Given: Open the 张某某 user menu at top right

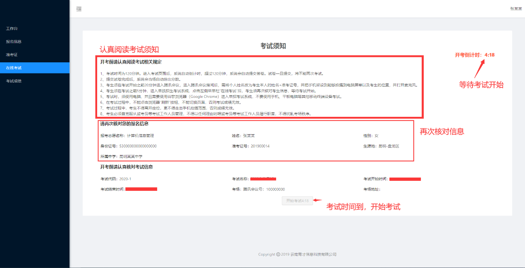Looking at the screenshot, I should (x=515, y=9).
